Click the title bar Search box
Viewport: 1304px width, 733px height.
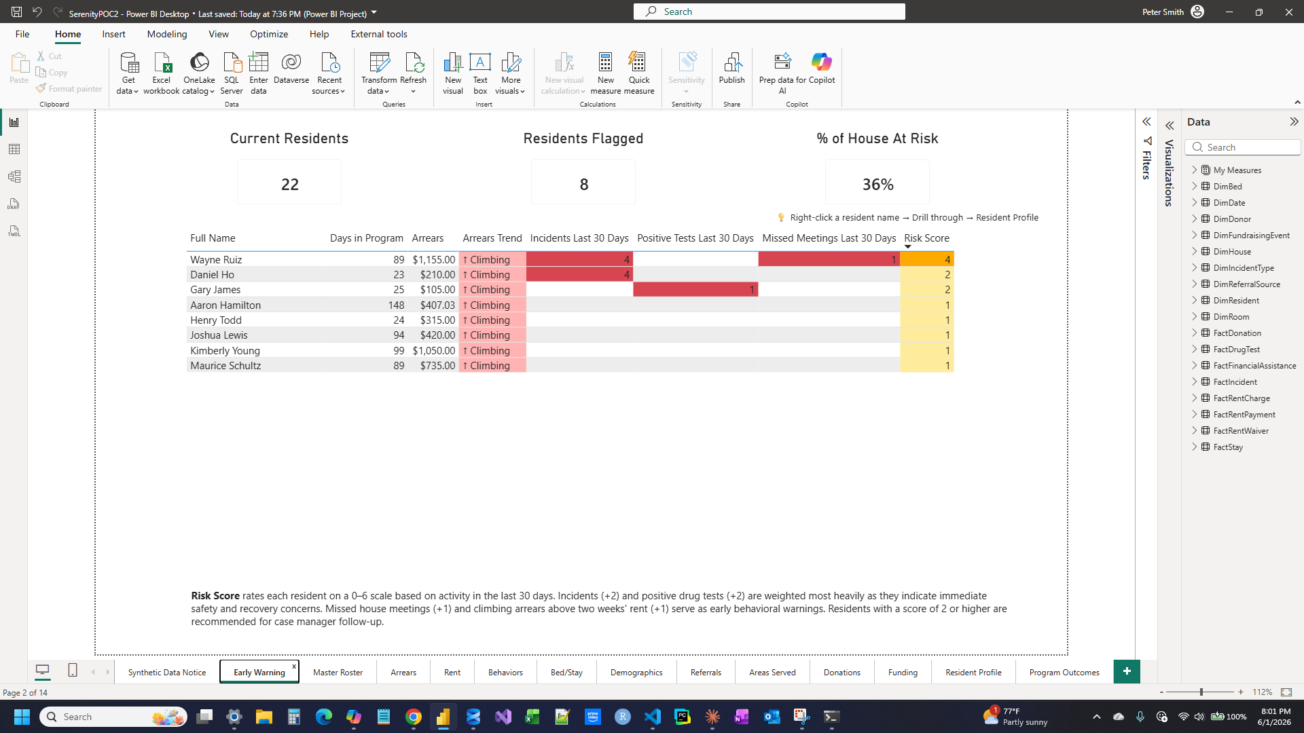click(769, 12)
